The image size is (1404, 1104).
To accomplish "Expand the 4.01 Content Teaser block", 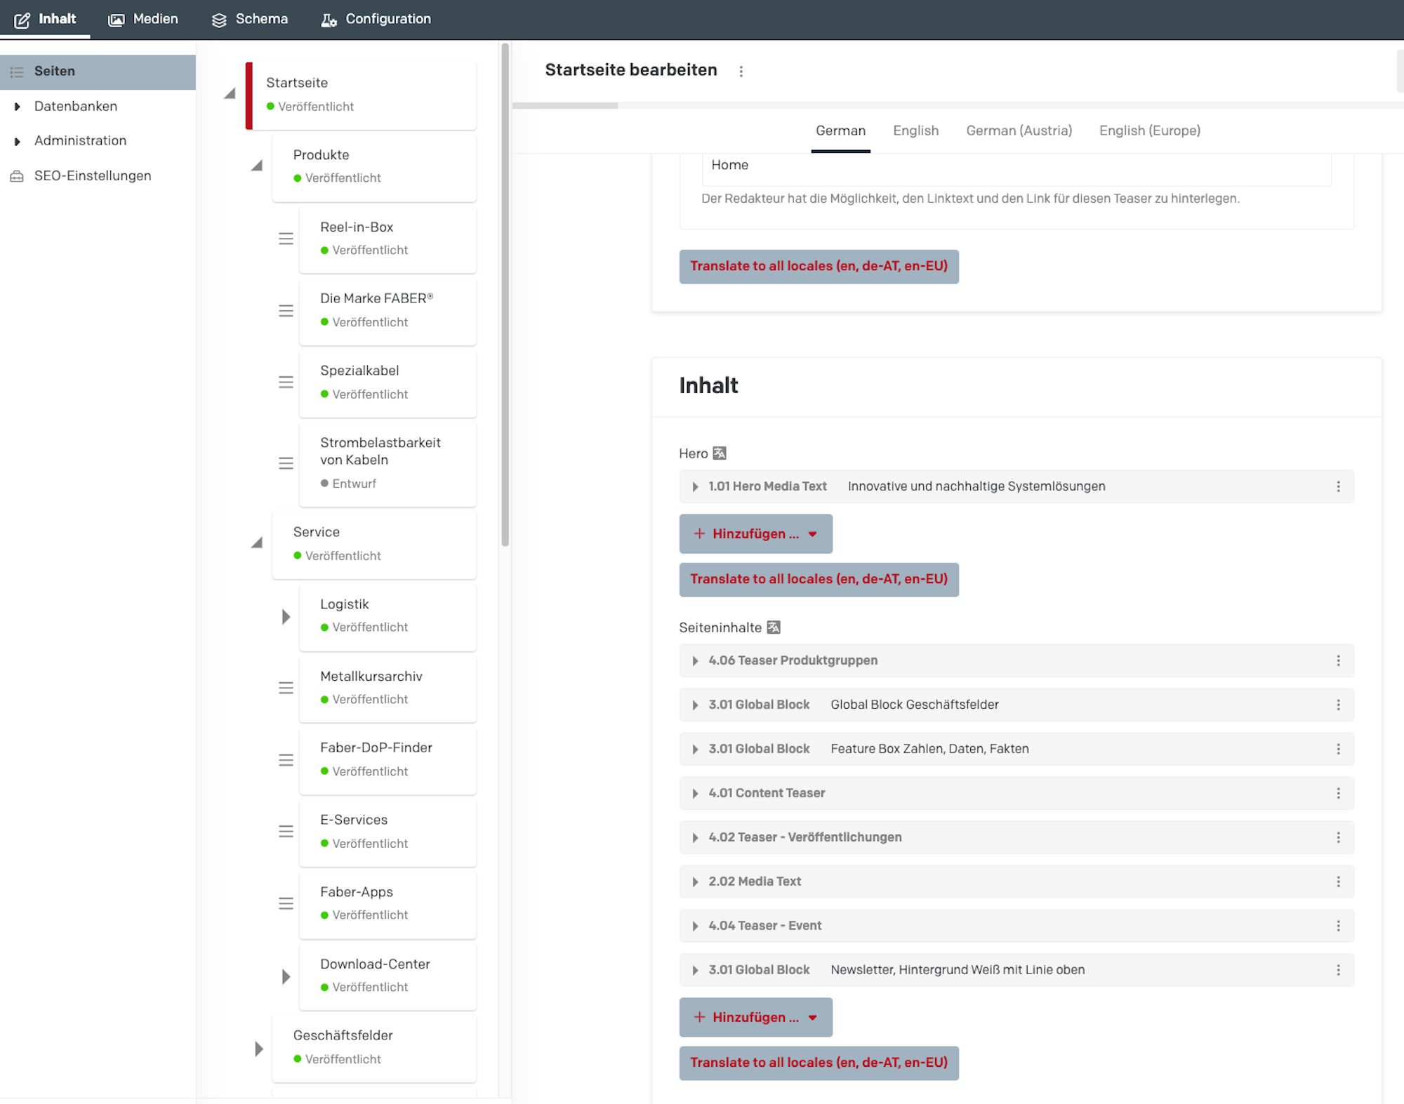I will (695, 793).
